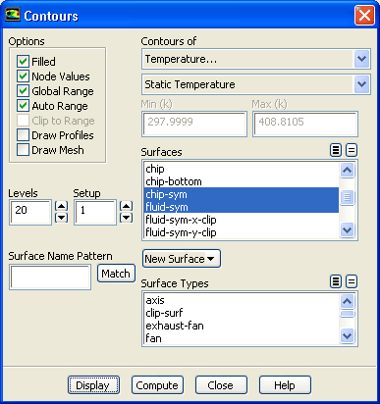380x404 pixels.
Task: Click the Setup number field
Action: point(95,213)
